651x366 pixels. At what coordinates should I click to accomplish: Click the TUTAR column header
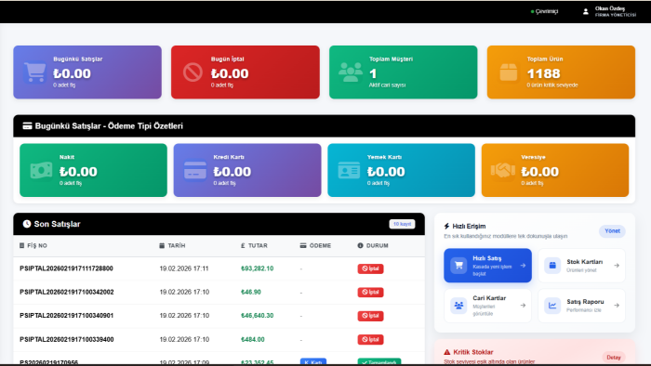[x=254, y=246]
